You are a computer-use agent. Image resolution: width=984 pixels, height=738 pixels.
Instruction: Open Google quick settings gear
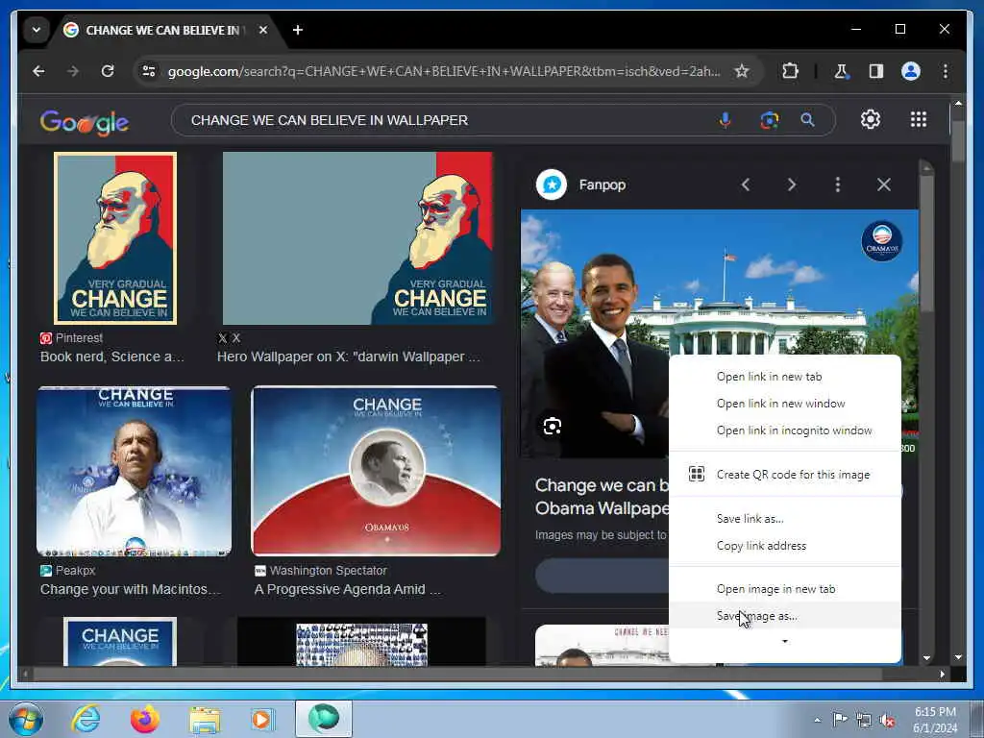pyautogui.click(x=871, y=119)
